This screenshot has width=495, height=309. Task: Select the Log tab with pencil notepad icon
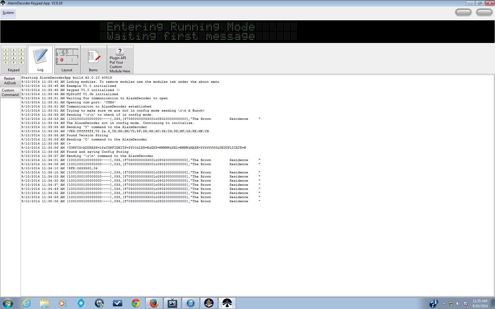click(40, 59)
